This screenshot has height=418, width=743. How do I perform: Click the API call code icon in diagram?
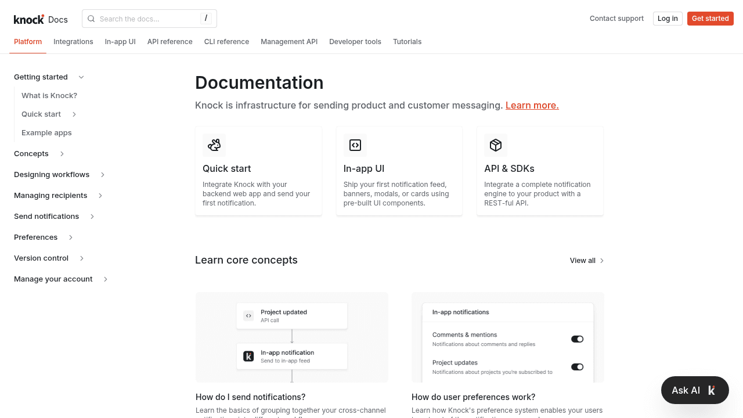(x=248, y=316)
